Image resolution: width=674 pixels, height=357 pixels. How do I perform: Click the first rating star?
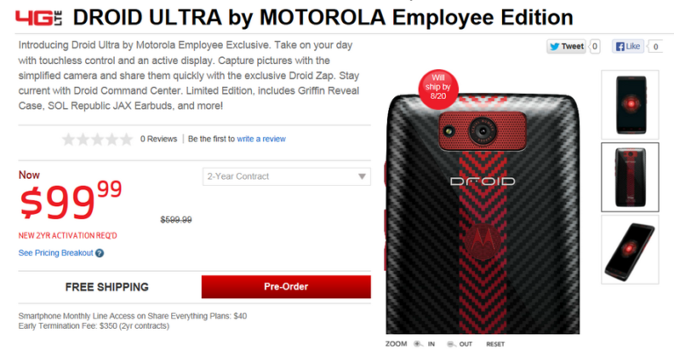click(68, 139)
